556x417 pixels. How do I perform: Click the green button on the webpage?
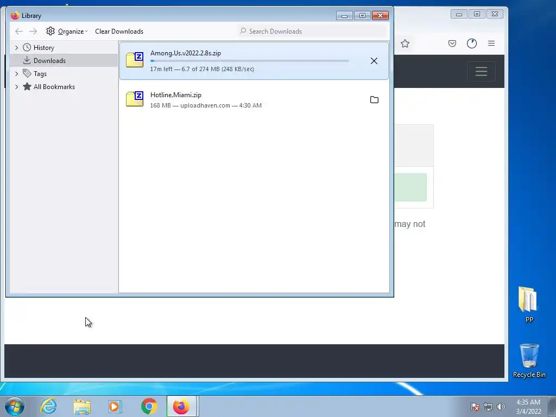coord(410,187)
